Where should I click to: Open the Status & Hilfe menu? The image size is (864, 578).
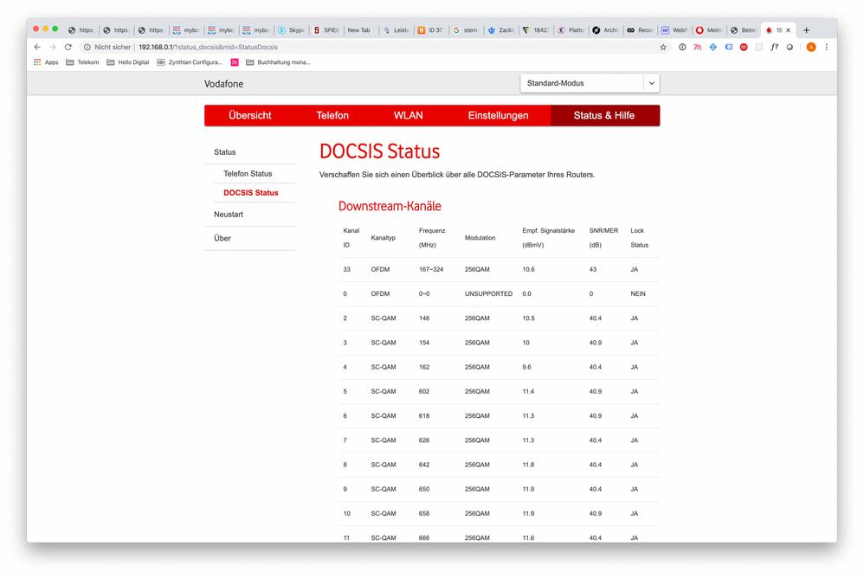pos(604,116)
